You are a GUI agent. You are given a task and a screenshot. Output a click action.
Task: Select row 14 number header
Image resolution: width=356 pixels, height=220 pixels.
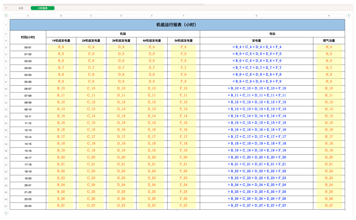(6, 116)
